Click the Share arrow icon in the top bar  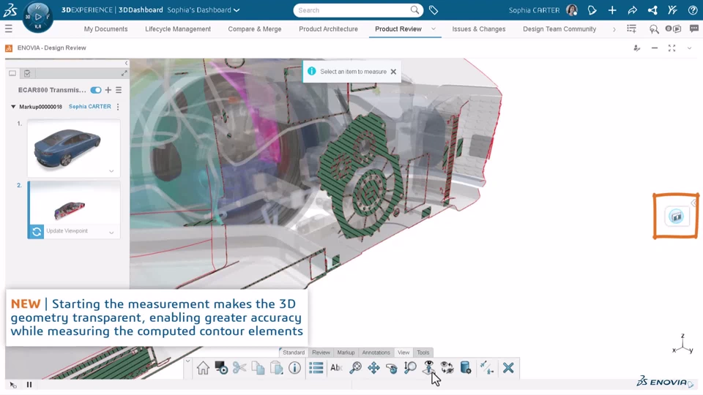(632, 10)
